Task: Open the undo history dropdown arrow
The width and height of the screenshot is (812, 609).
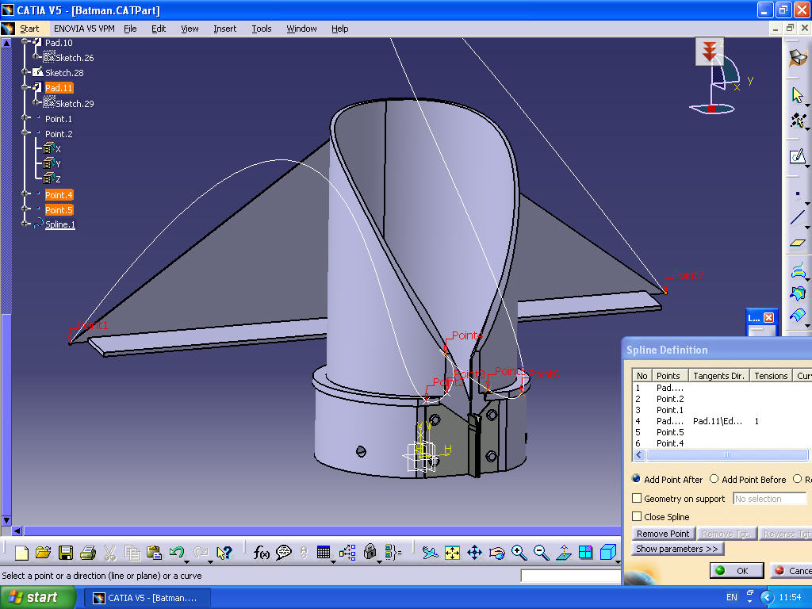Action: point(187,561)
